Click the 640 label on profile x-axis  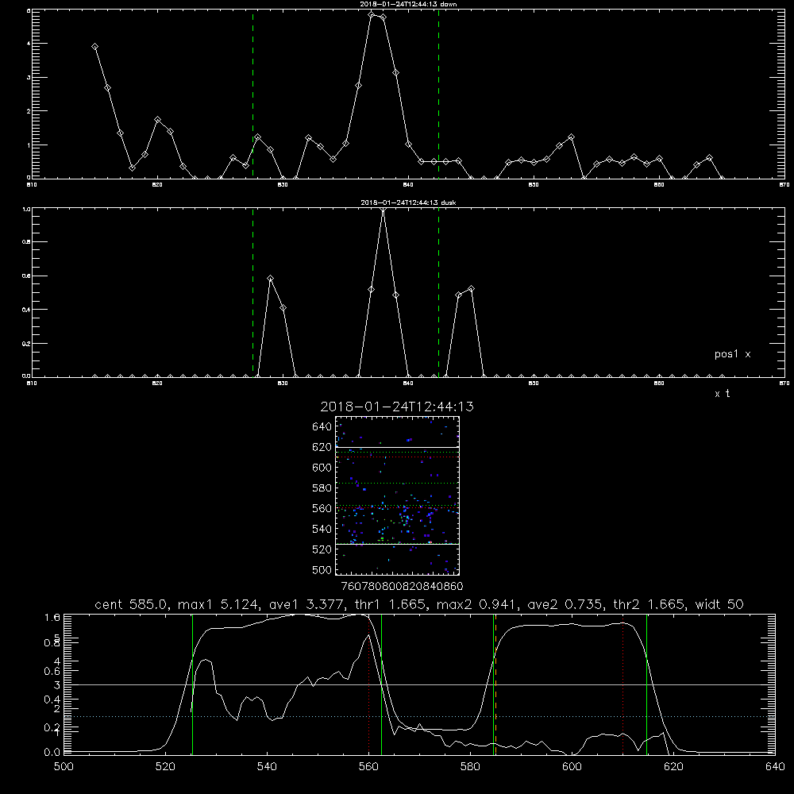point(775,767)
